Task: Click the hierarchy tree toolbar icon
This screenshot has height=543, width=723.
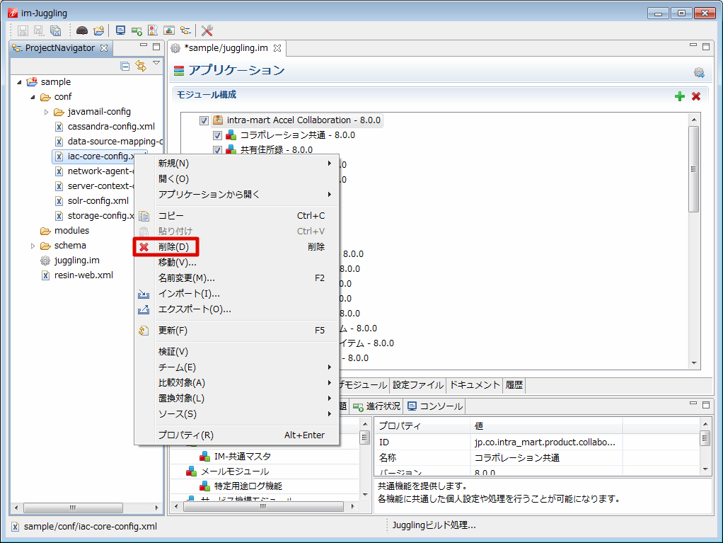Action: (185, 30)
